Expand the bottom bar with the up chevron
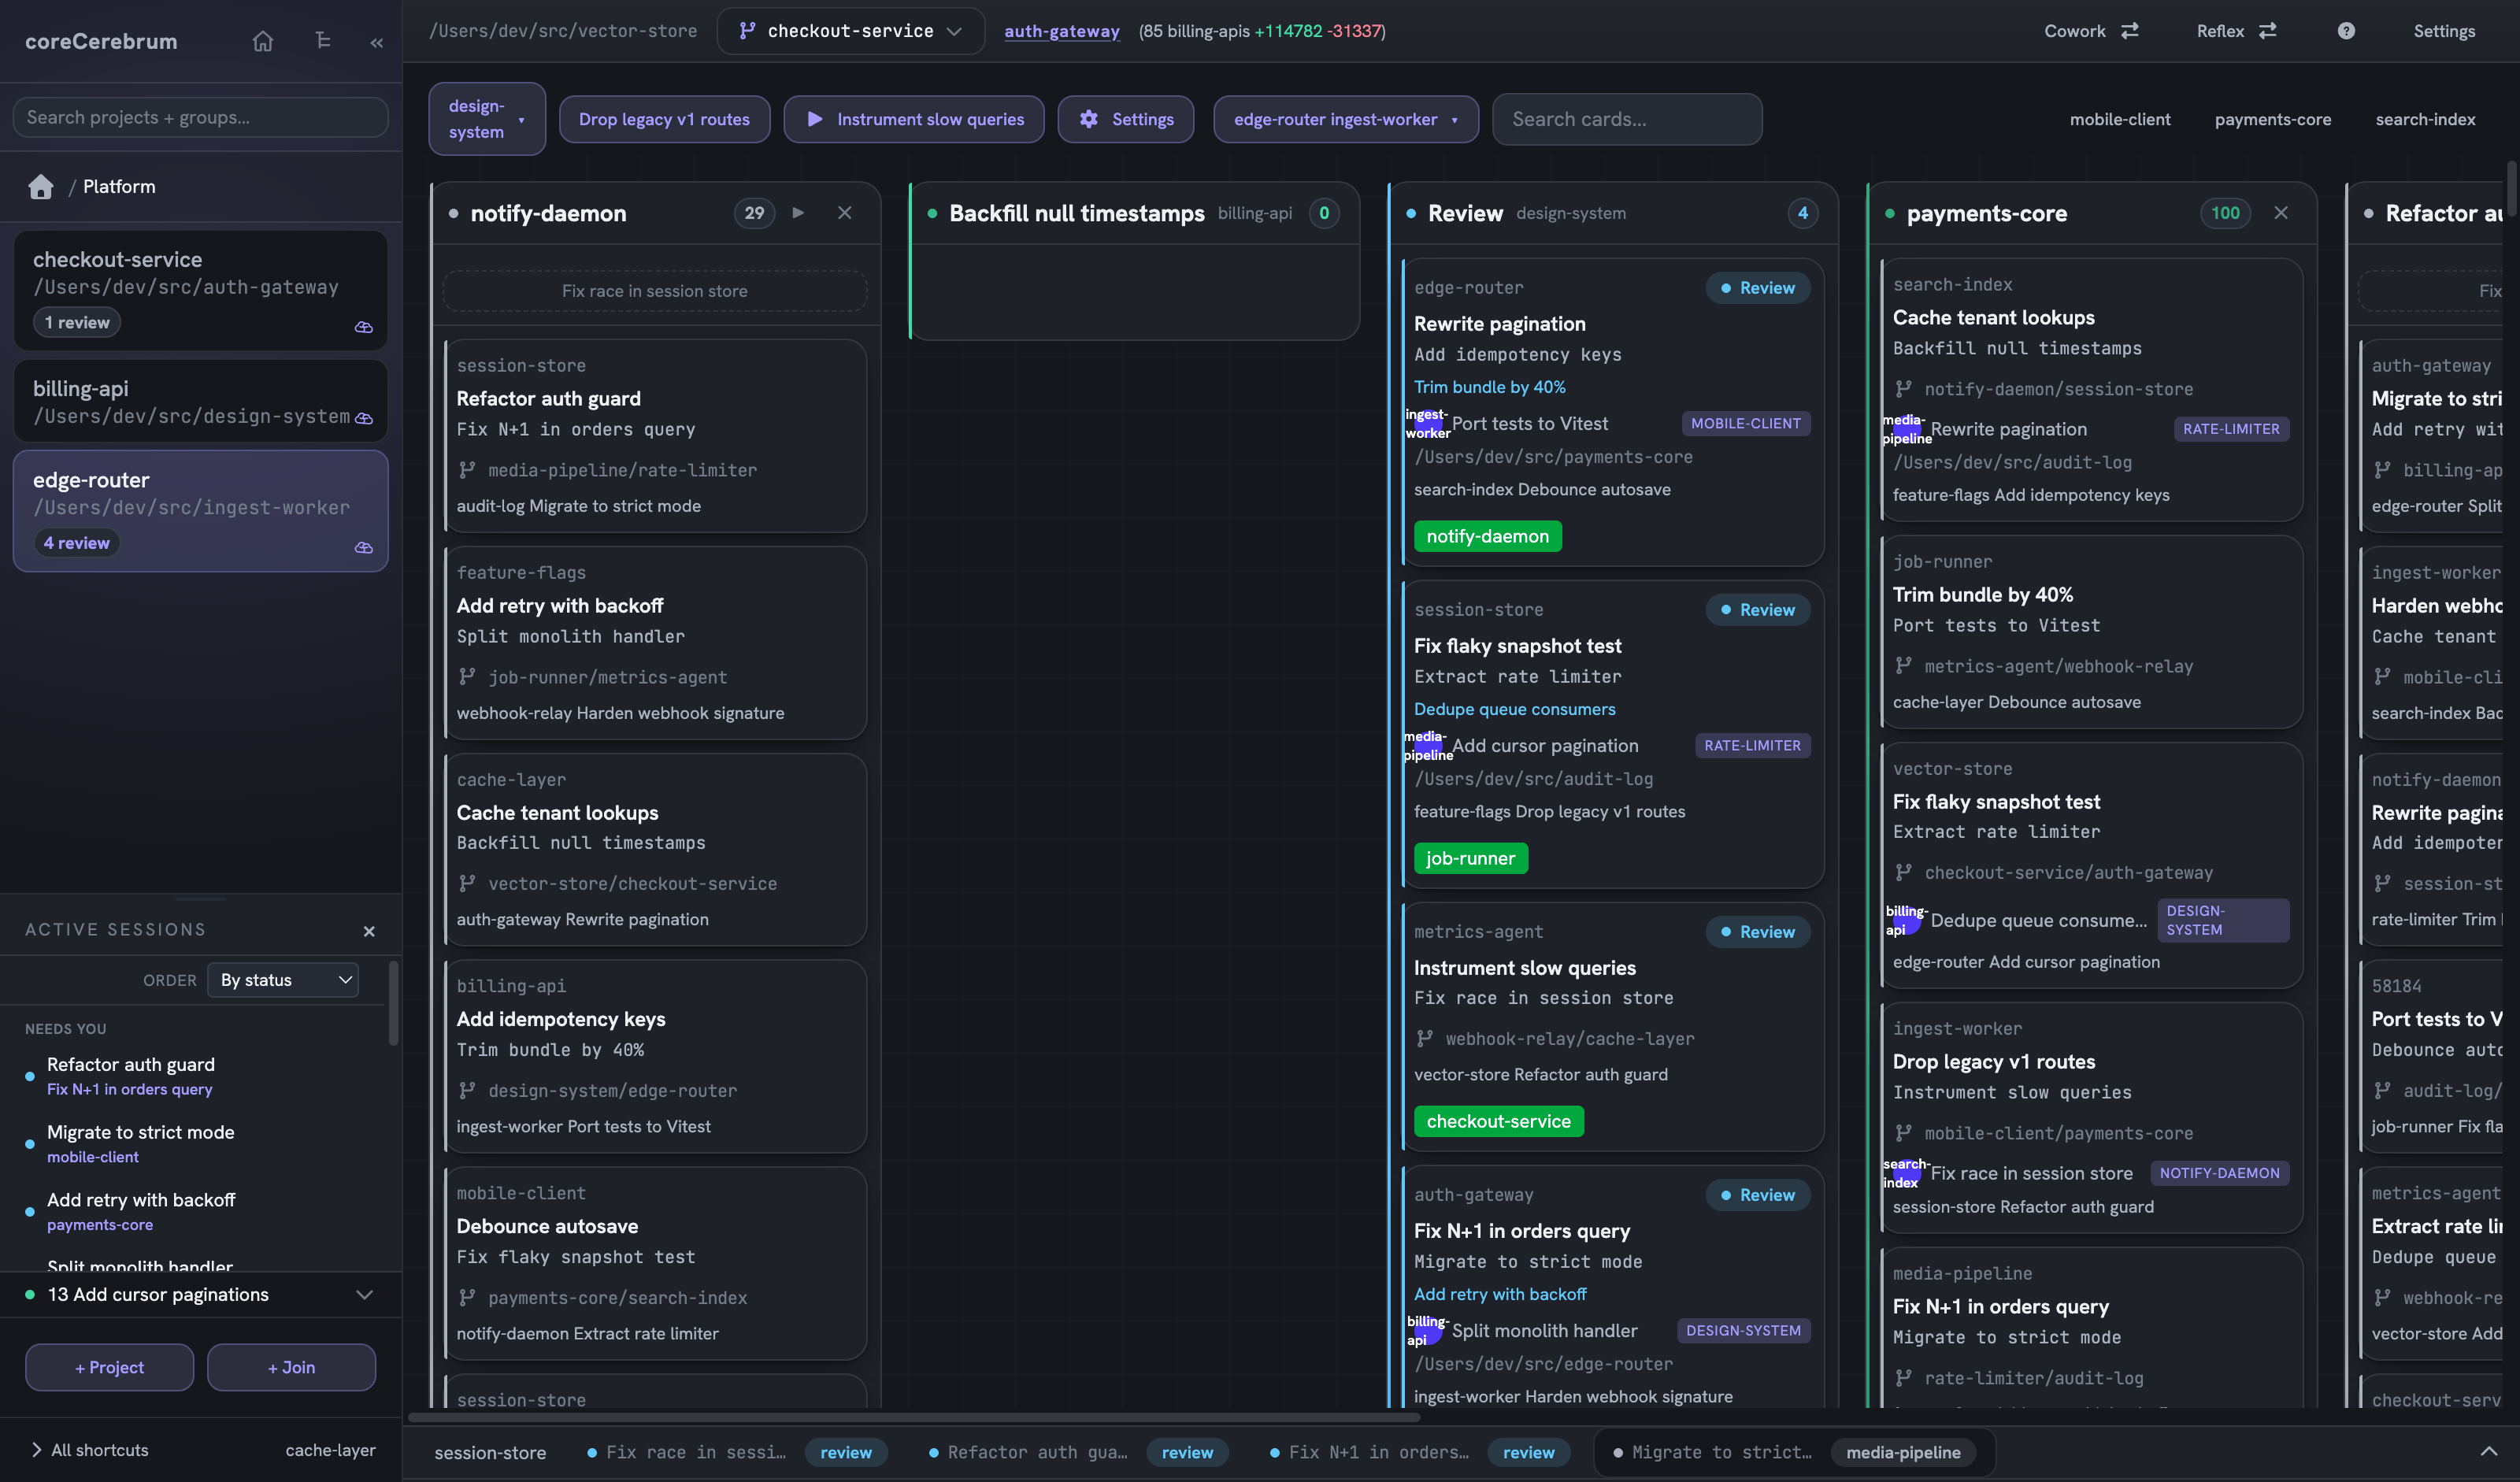 click(x=2489, y=1452)
